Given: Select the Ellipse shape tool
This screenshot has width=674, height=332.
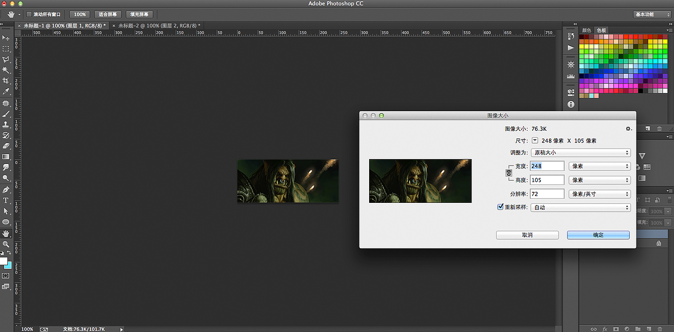Looking at the screenshot, I should coord(6,222).
